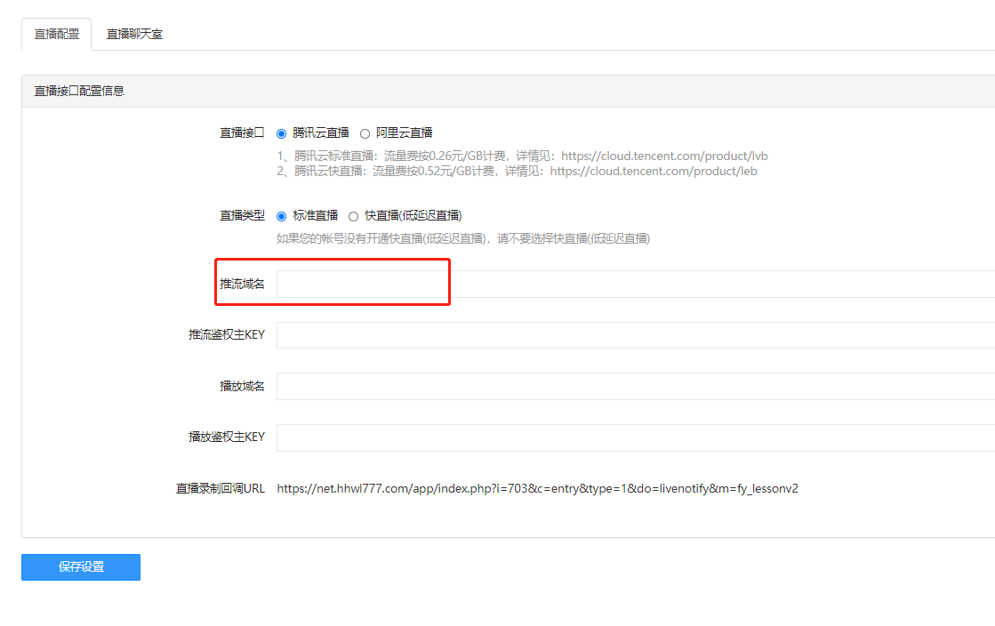The image size is (995, 626).
Task: Click the 推流域名 label
Action: 242,284
